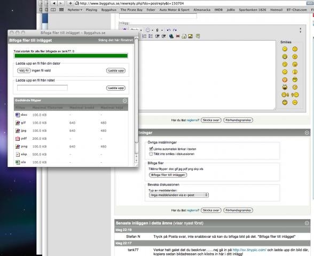The image size is (314, 256).
Task: Click the remove link icon
Action: coord(178,36)
